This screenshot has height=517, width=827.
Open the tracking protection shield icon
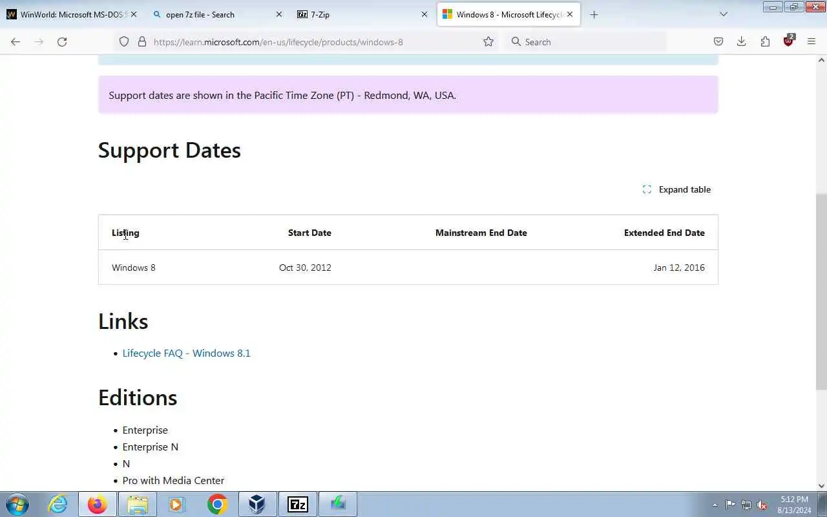click(124, 41)
